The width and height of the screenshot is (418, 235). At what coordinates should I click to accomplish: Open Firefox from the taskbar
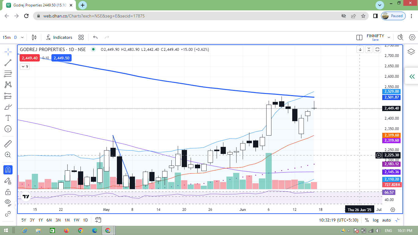coord(66,230)
